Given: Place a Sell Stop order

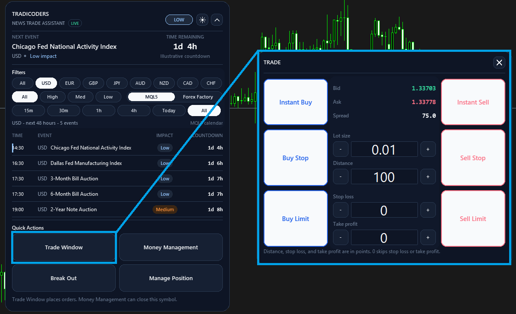Looking at the screenshot, I should point(473,158).
